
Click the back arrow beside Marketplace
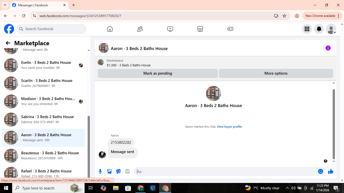8,43
